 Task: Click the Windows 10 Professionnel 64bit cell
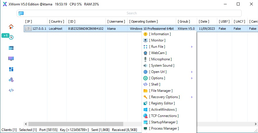[152, 29]
